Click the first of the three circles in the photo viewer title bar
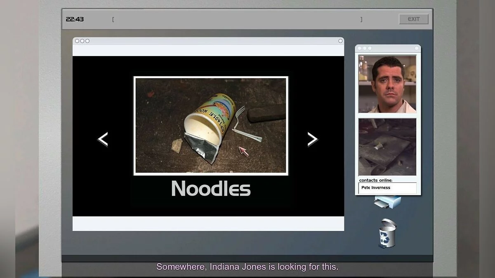Image resolution: width=495 pixels, height=278 pixels. tap(77, 41)
